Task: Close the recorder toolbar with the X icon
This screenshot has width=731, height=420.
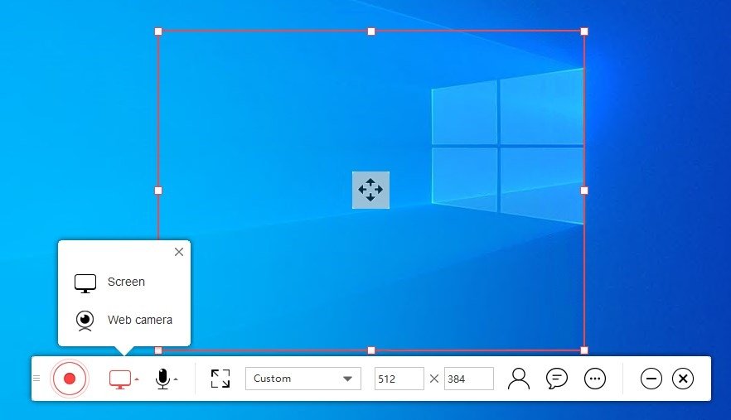Action: click(x=683, y=379)
